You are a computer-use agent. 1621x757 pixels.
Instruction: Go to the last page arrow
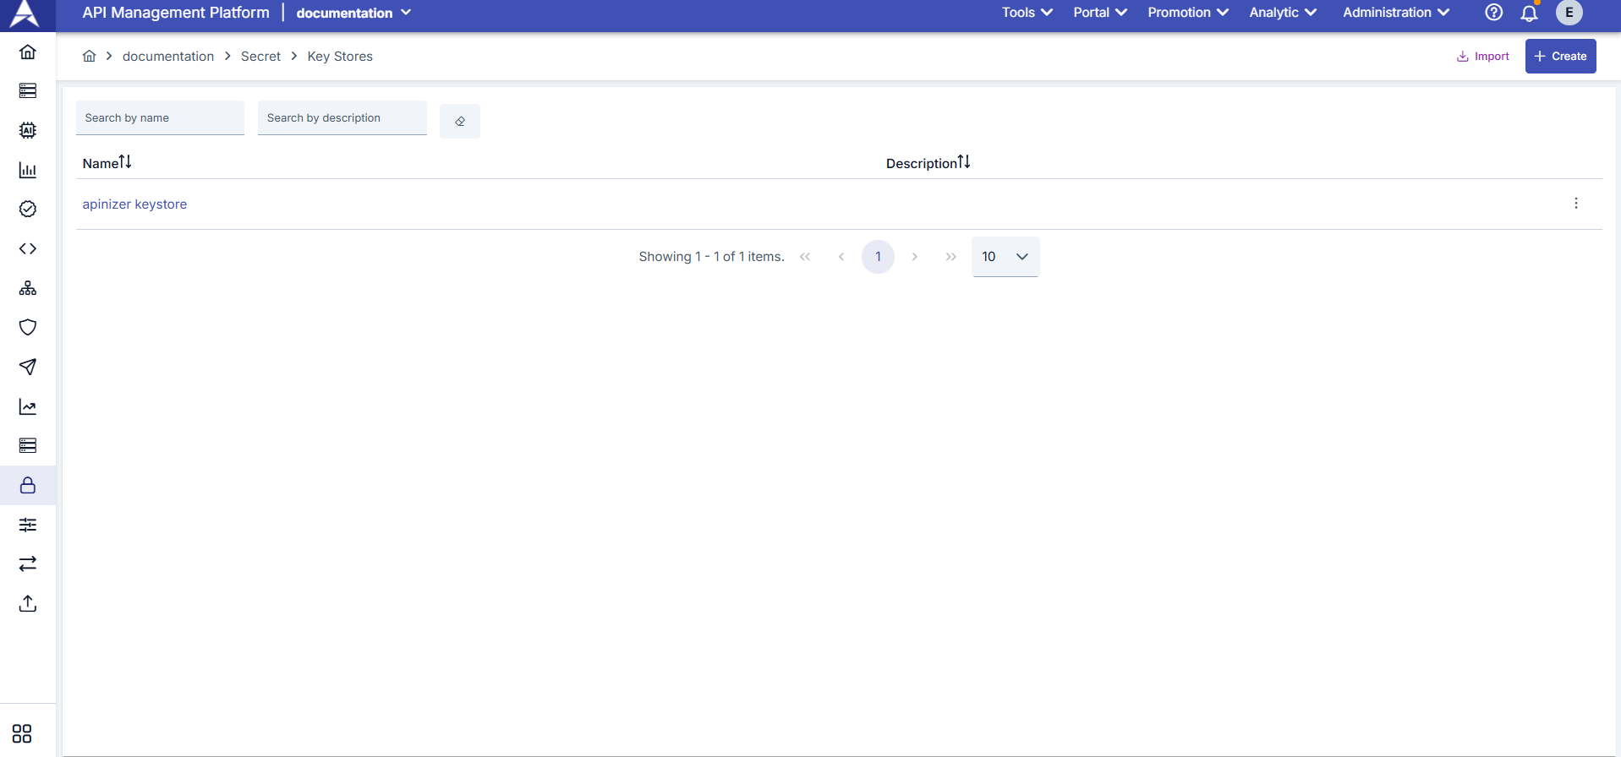click(951, 257)
